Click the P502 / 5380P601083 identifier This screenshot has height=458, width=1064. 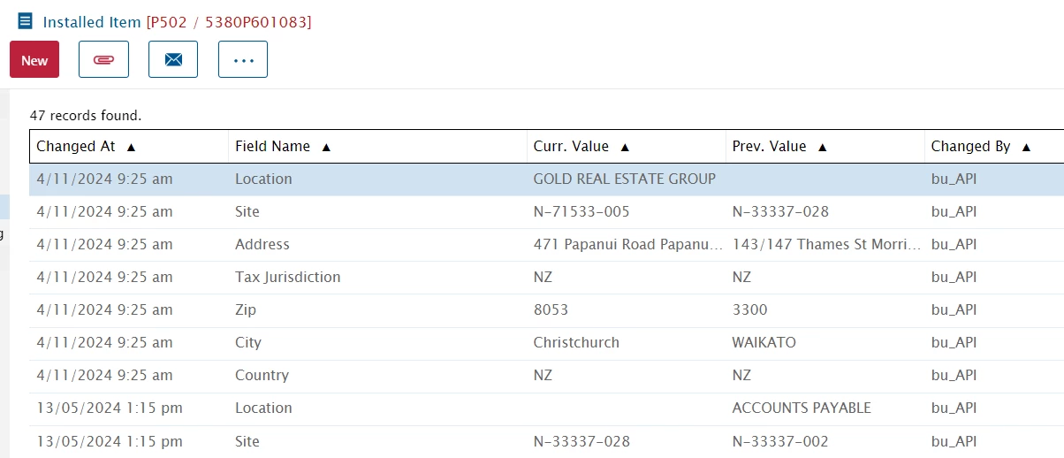coord(229,21)
